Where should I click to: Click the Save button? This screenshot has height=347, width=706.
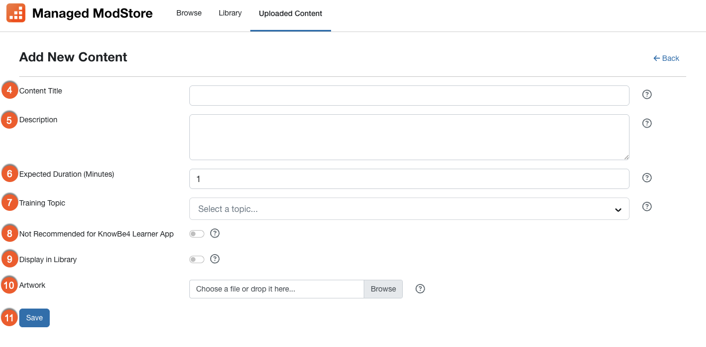click(x=34, y=317)
